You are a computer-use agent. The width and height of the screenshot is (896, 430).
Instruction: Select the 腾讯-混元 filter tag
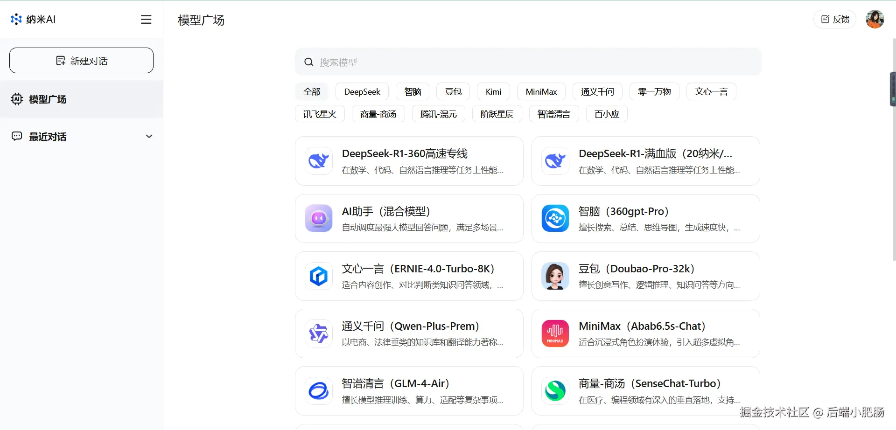439,114
